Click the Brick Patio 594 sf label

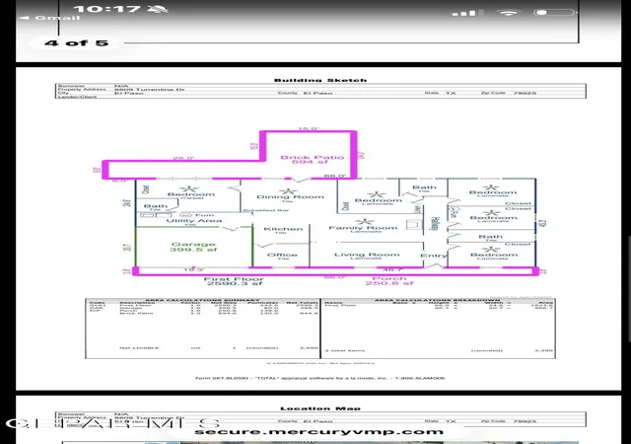point(312,160)
